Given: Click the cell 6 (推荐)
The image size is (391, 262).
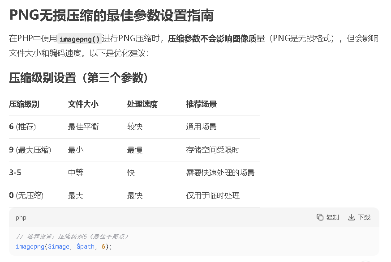Looking at the screenshot, I should (22, 127).
